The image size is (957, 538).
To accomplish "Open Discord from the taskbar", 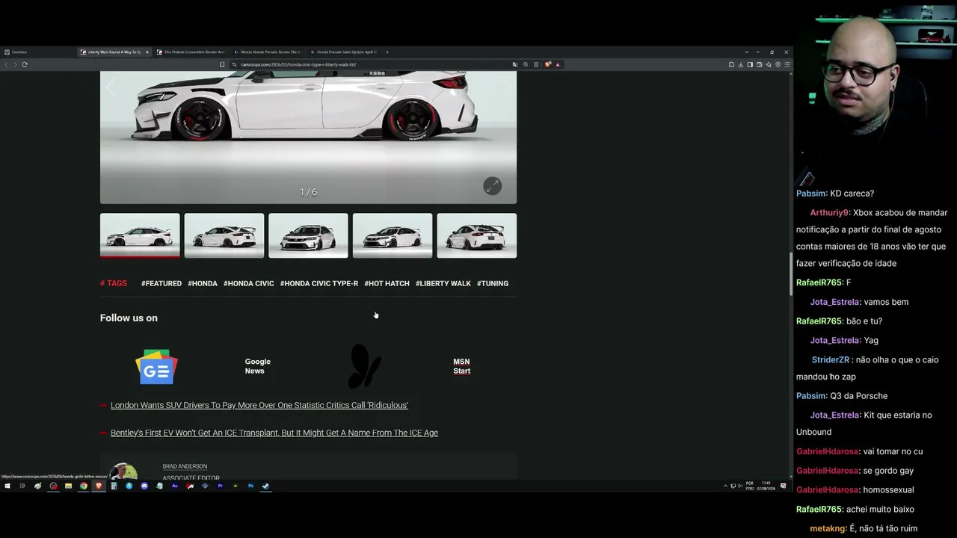I will [x=144, y=486].
